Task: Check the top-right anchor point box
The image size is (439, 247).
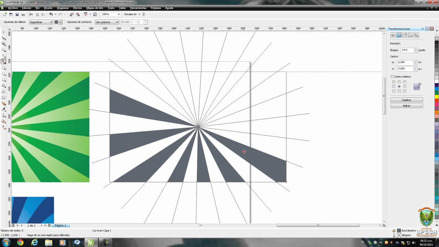Action: (405, 82)
